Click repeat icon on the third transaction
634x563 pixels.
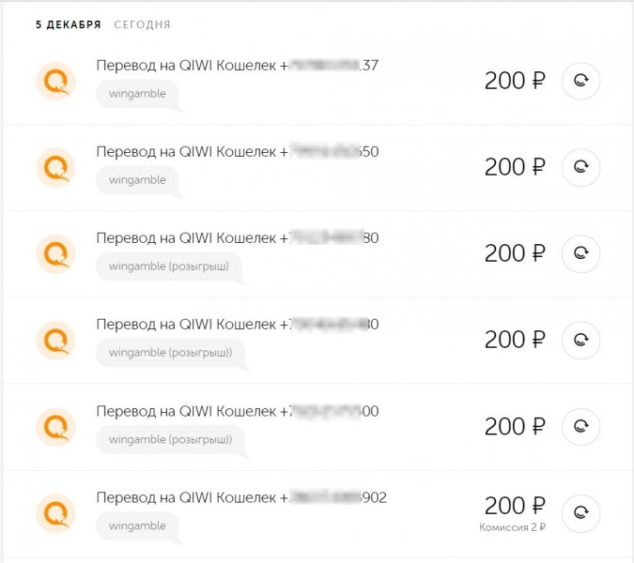coord(580,253)
